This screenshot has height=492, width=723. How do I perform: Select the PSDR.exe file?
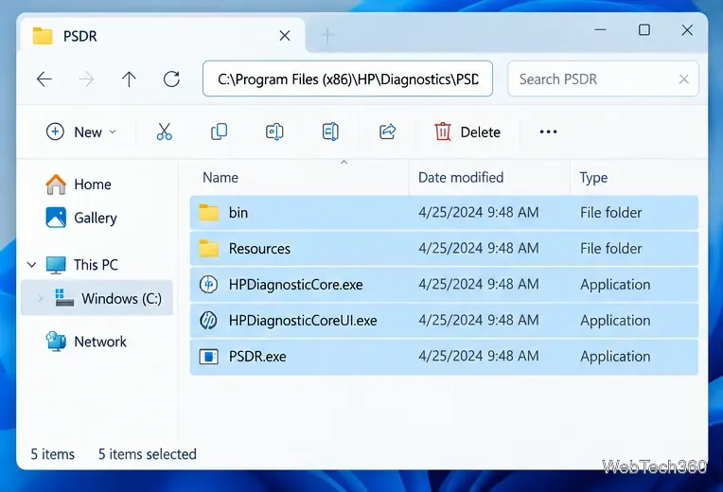(444, 357)
